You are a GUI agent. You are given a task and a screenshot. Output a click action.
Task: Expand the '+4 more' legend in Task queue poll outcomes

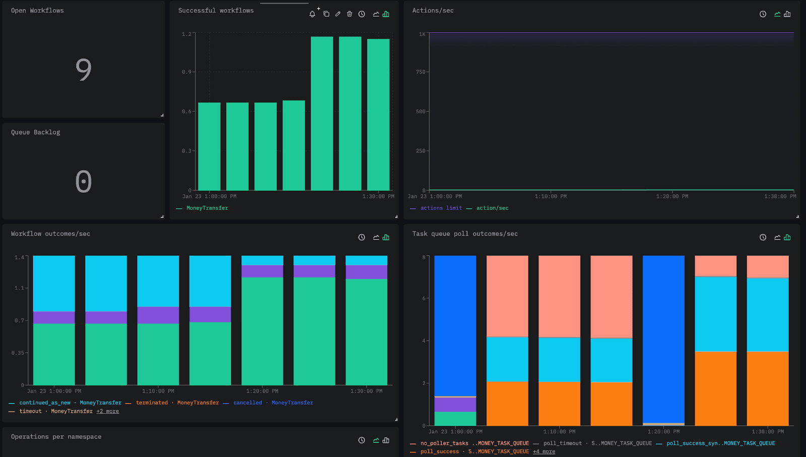coord(544,451)
